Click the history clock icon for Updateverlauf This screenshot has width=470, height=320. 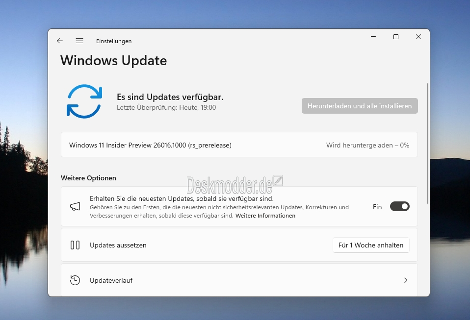75,280
